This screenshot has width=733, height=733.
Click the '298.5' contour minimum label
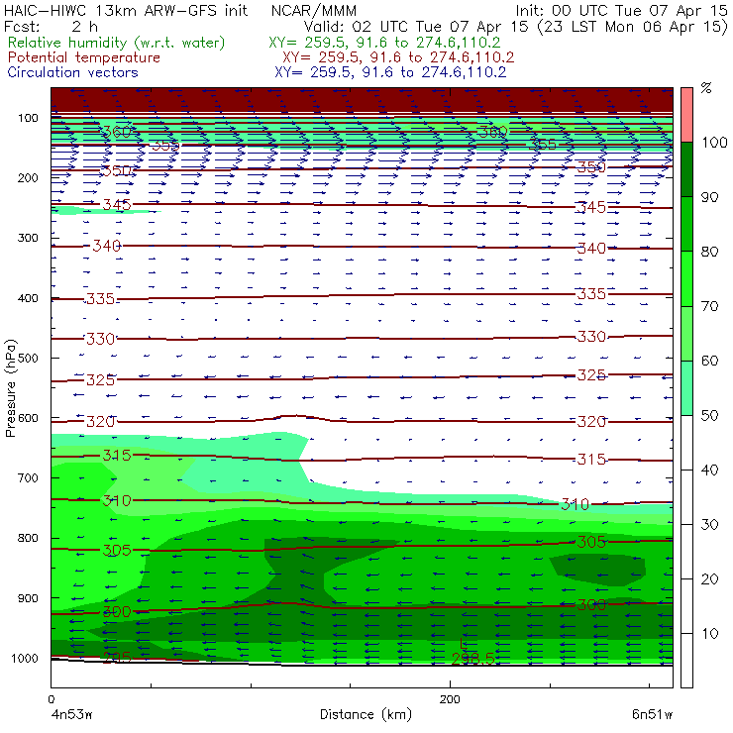tap(473, 659)
